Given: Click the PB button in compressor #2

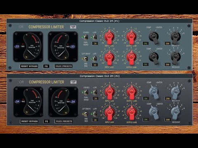Looking at the screenshot, I should [x=46, y=121].
